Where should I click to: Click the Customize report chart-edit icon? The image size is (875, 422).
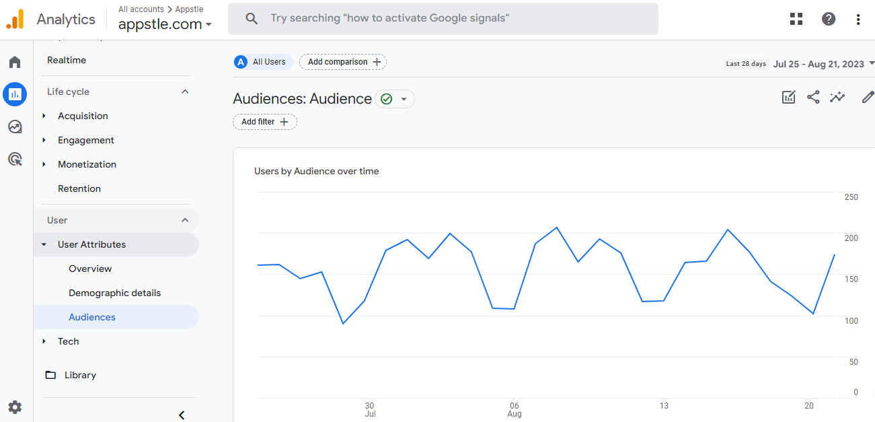(789, 97)
